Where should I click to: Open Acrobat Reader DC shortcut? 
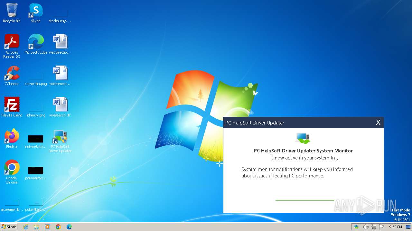tap(12, 46)
